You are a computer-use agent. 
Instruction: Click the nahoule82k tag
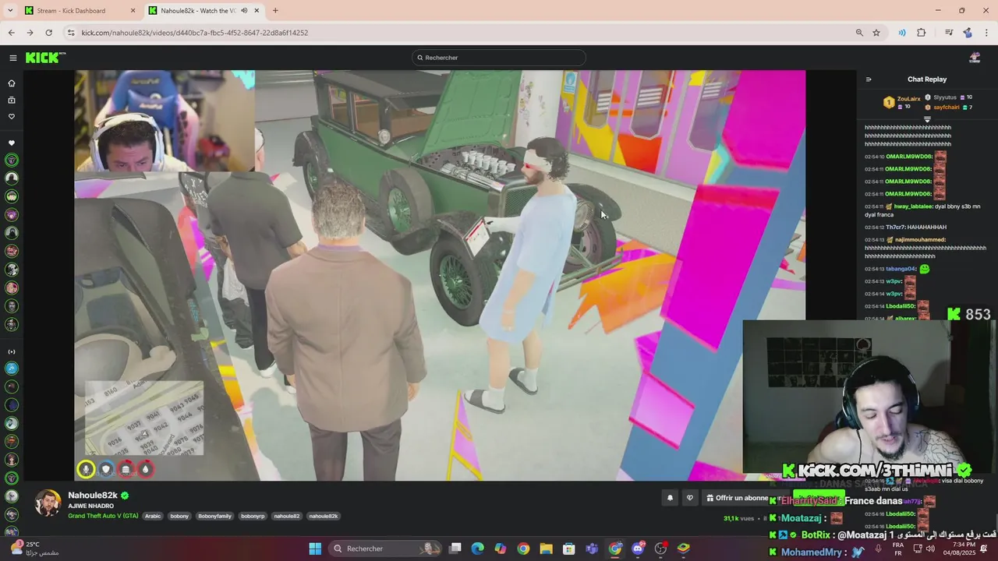[x=324, y=516]
